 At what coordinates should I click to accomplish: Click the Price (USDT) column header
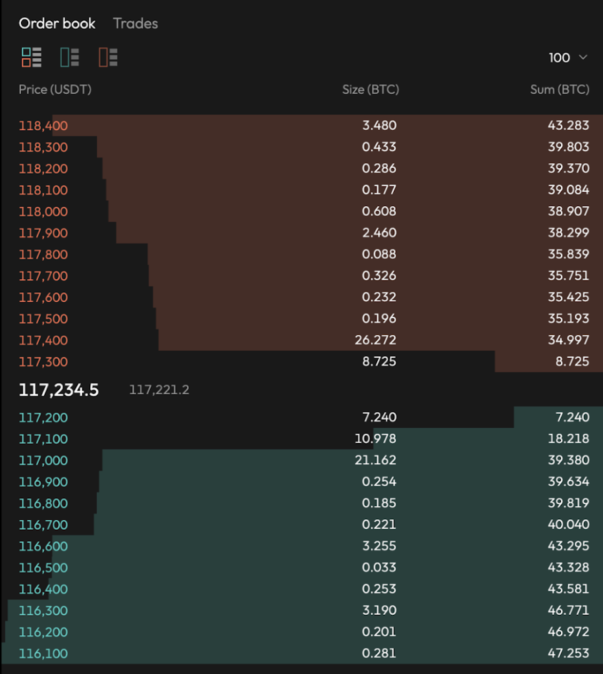(55, 90)
